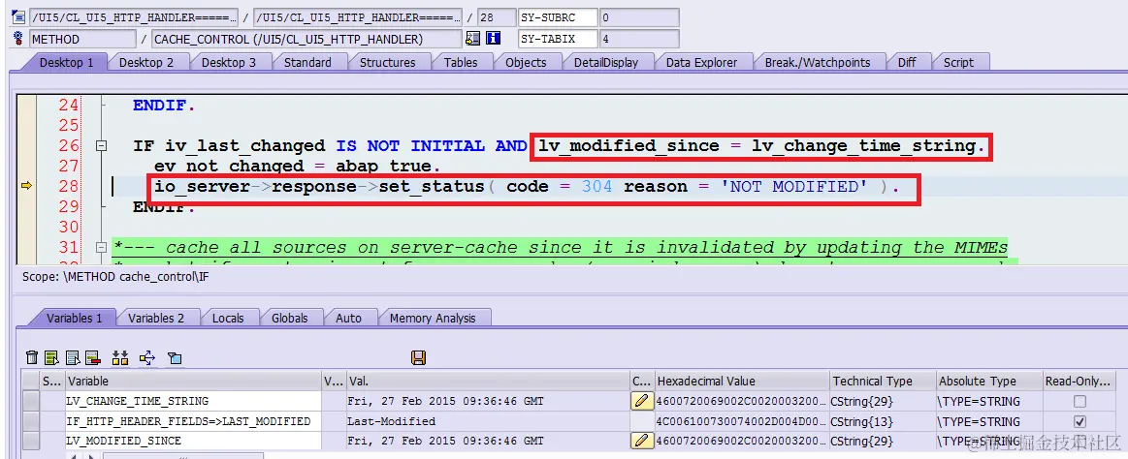Click the Hexadecimal Value column header
1128x459 pixels.
[x=741, y=381]
